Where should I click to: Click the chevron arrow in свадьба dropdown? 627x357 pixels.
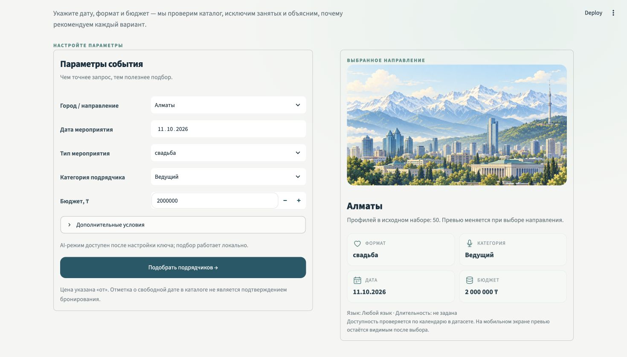298,153
